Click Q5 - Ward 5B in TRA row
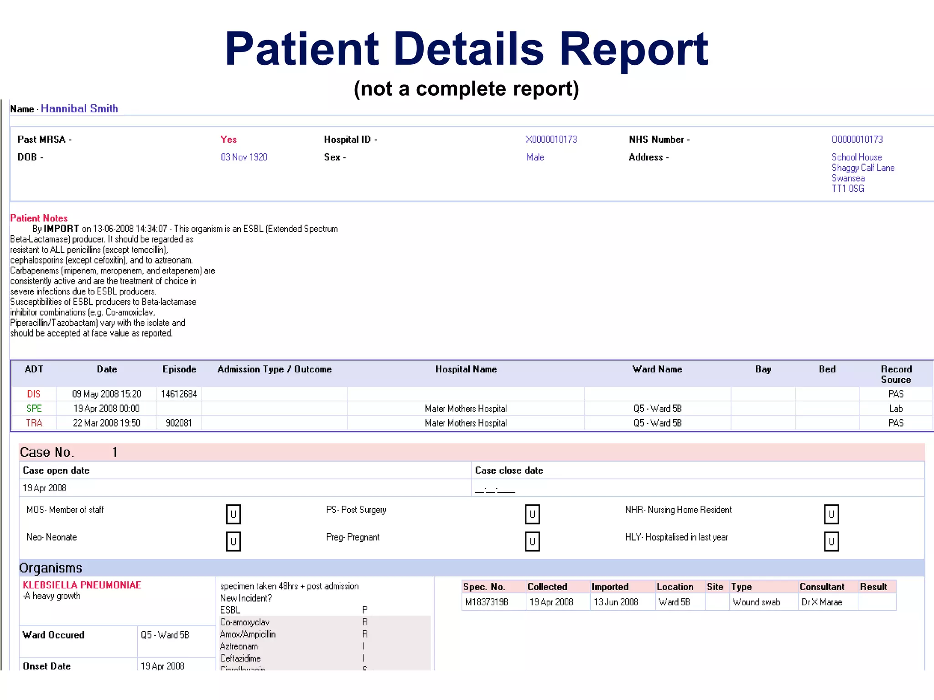Viewport: 934px width, 700px height. coord(657,423)
